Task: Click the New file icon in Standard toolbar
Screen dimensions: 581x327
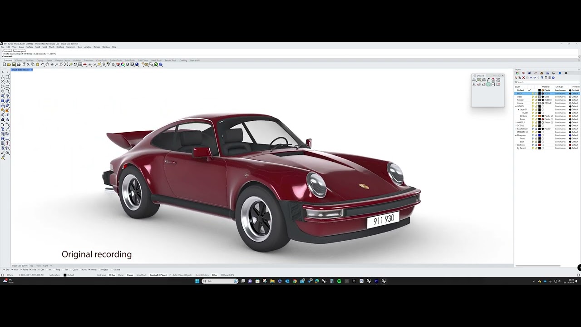Action: pos(4,64)
